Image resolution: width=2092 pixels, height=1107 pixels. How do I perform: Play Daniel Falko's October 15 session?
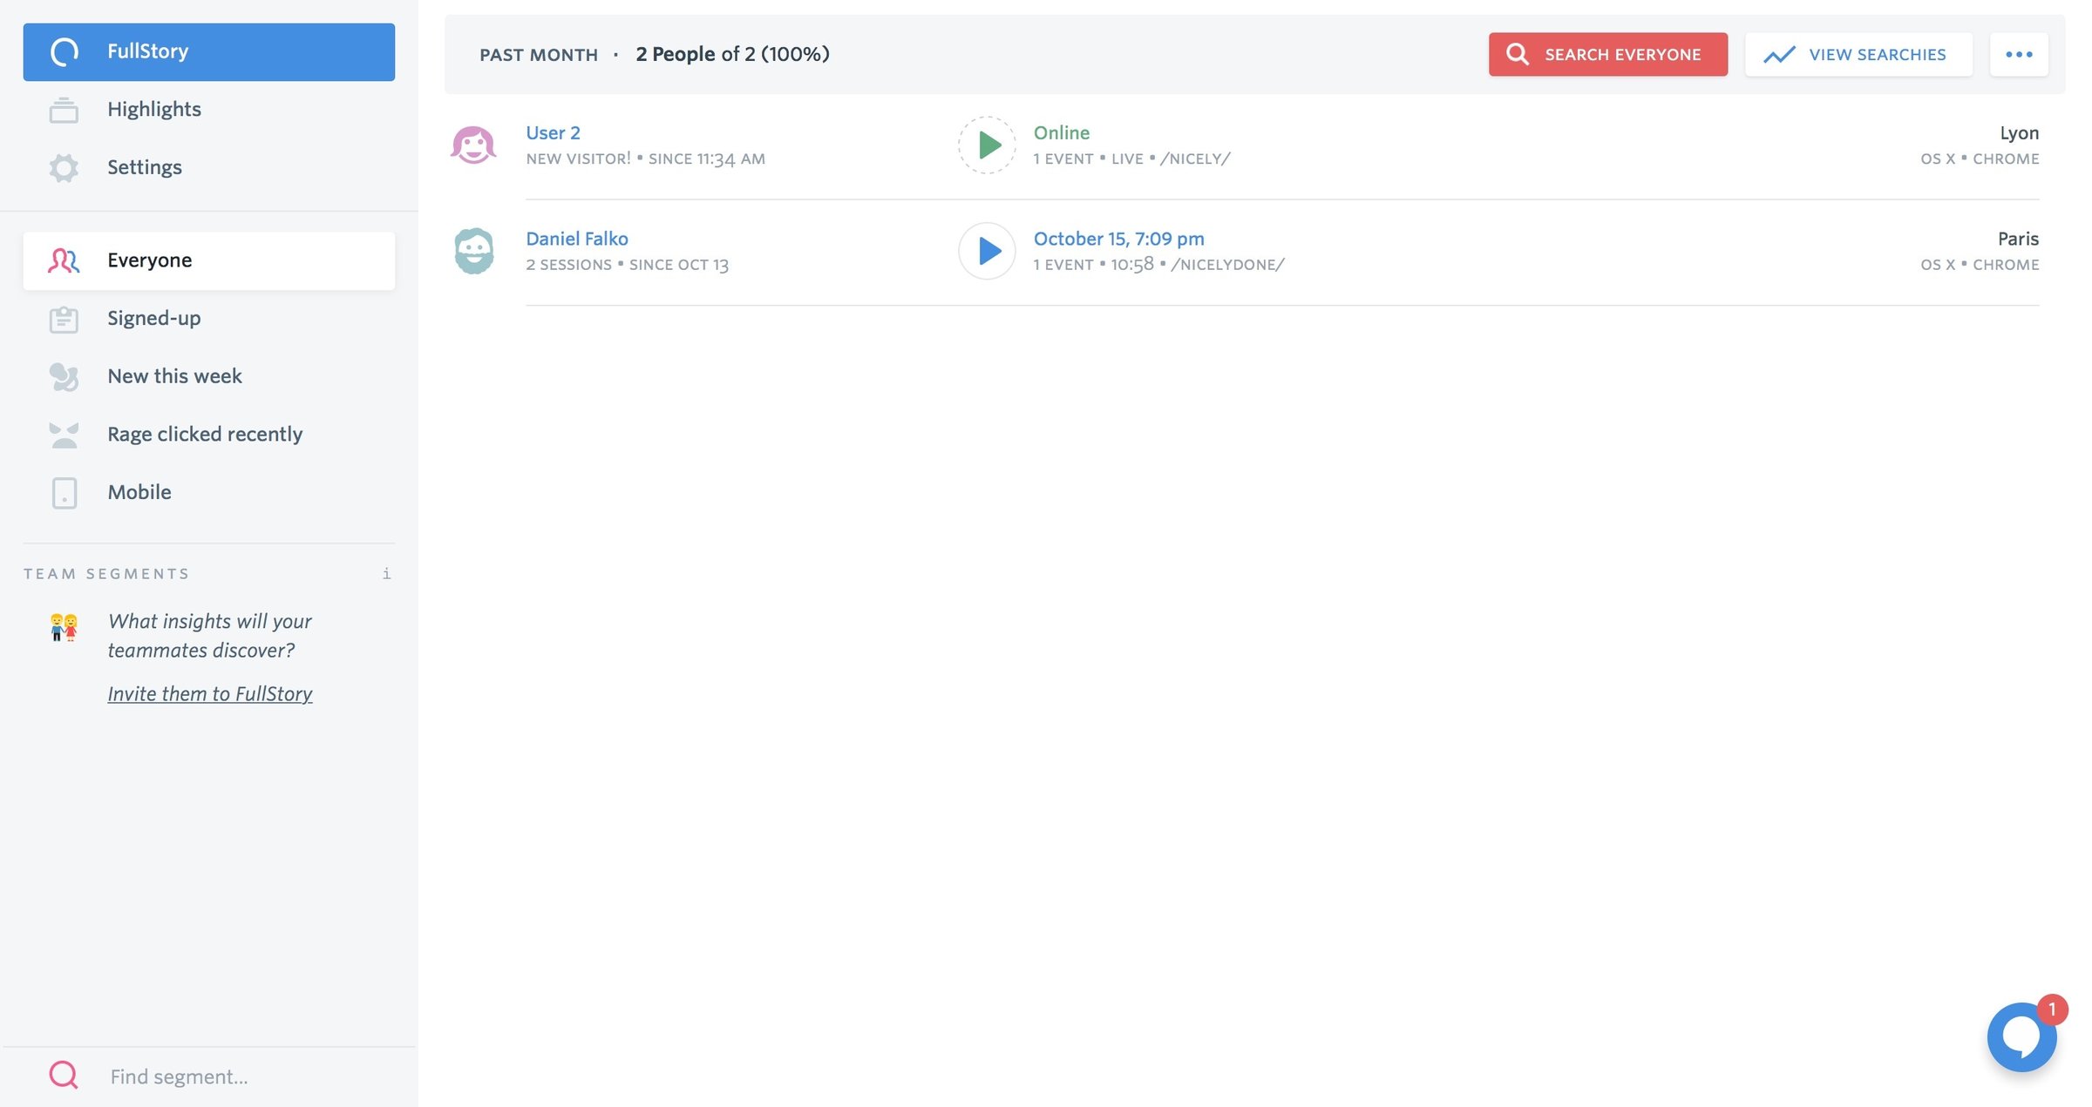[987, 251]
